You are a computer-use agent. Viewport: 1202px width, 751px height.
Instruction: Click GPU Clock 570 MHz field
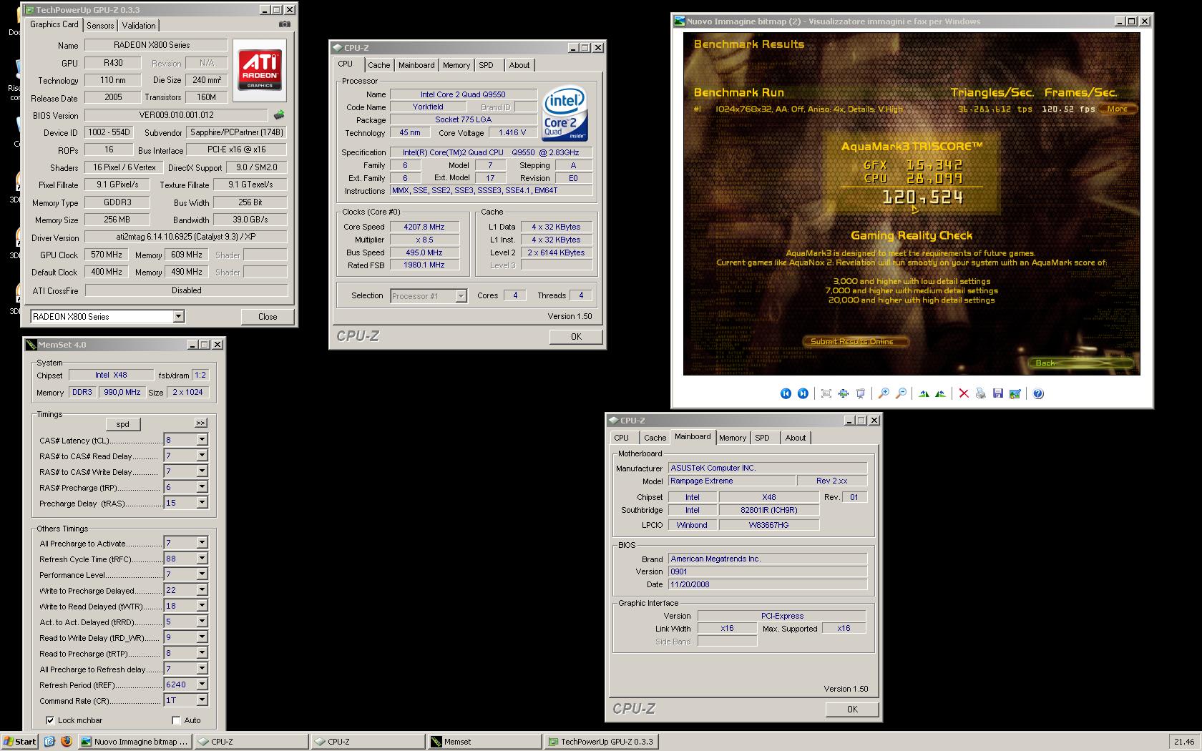(107, 255)
